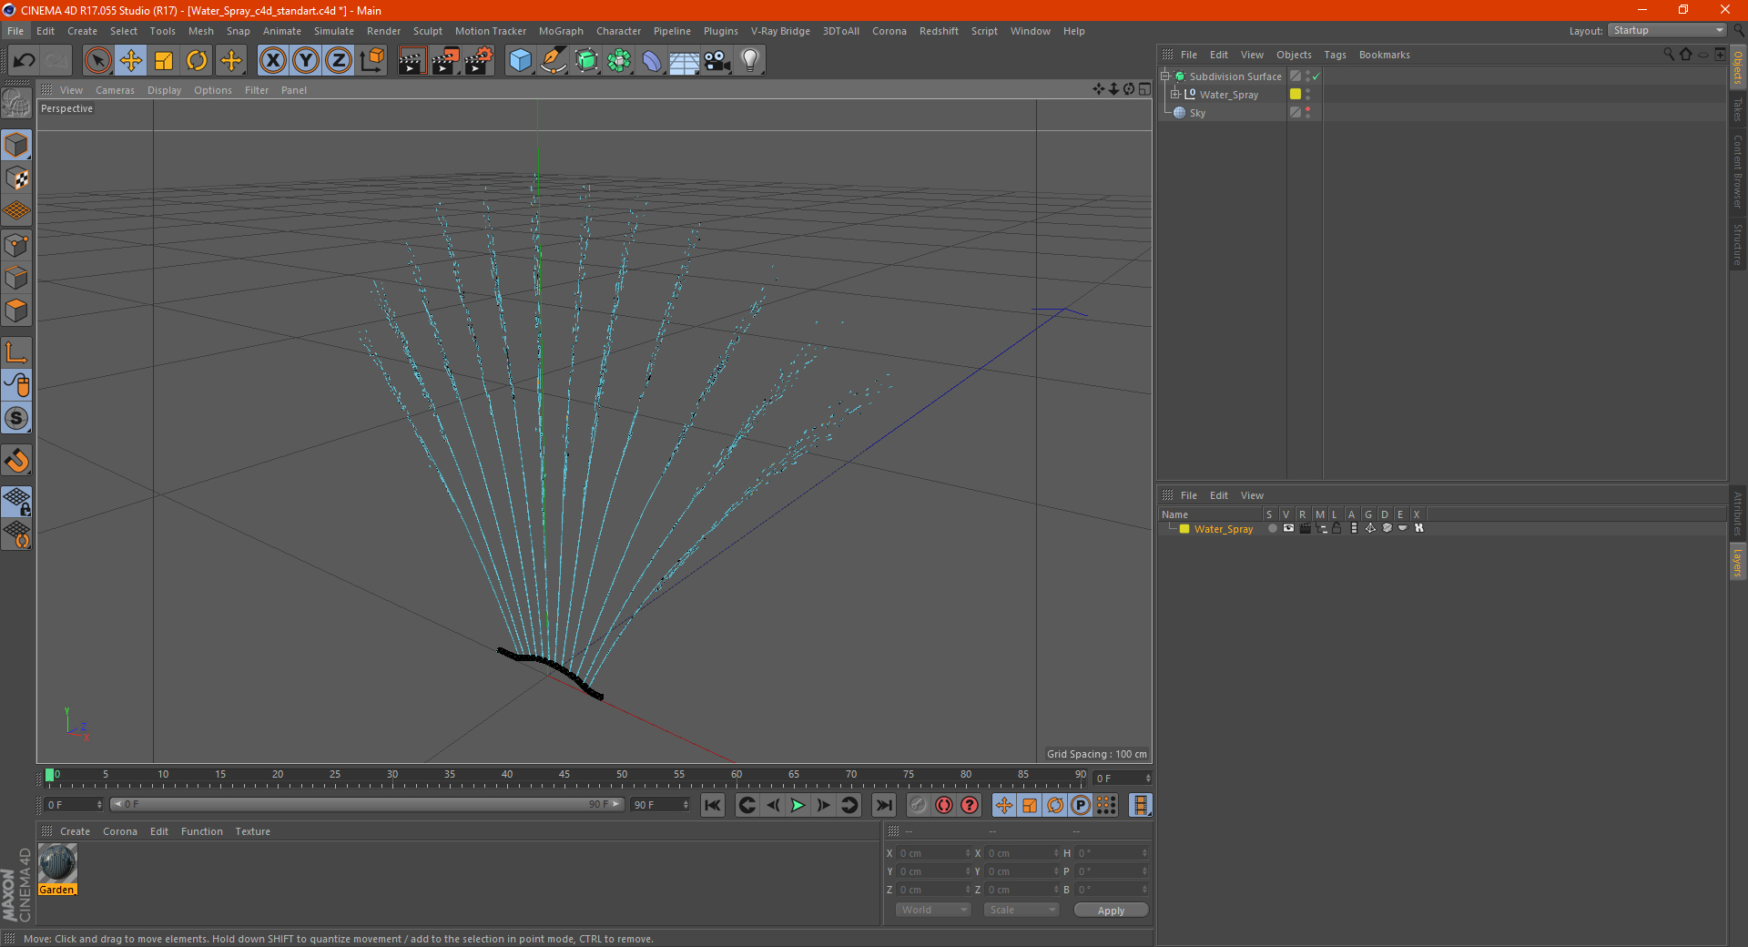Viewport: 1748px width, 947px height.
Task: Open the Layout Startup dropdown
Action: 1667,30
